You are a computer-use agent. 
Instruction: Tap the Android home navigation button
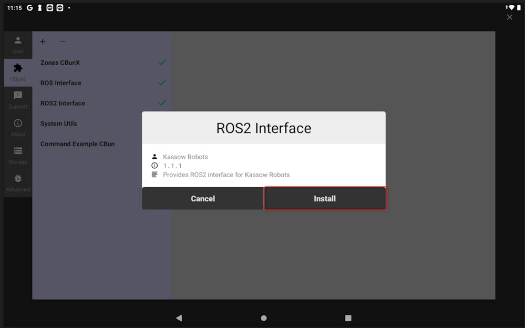(264, 318)
